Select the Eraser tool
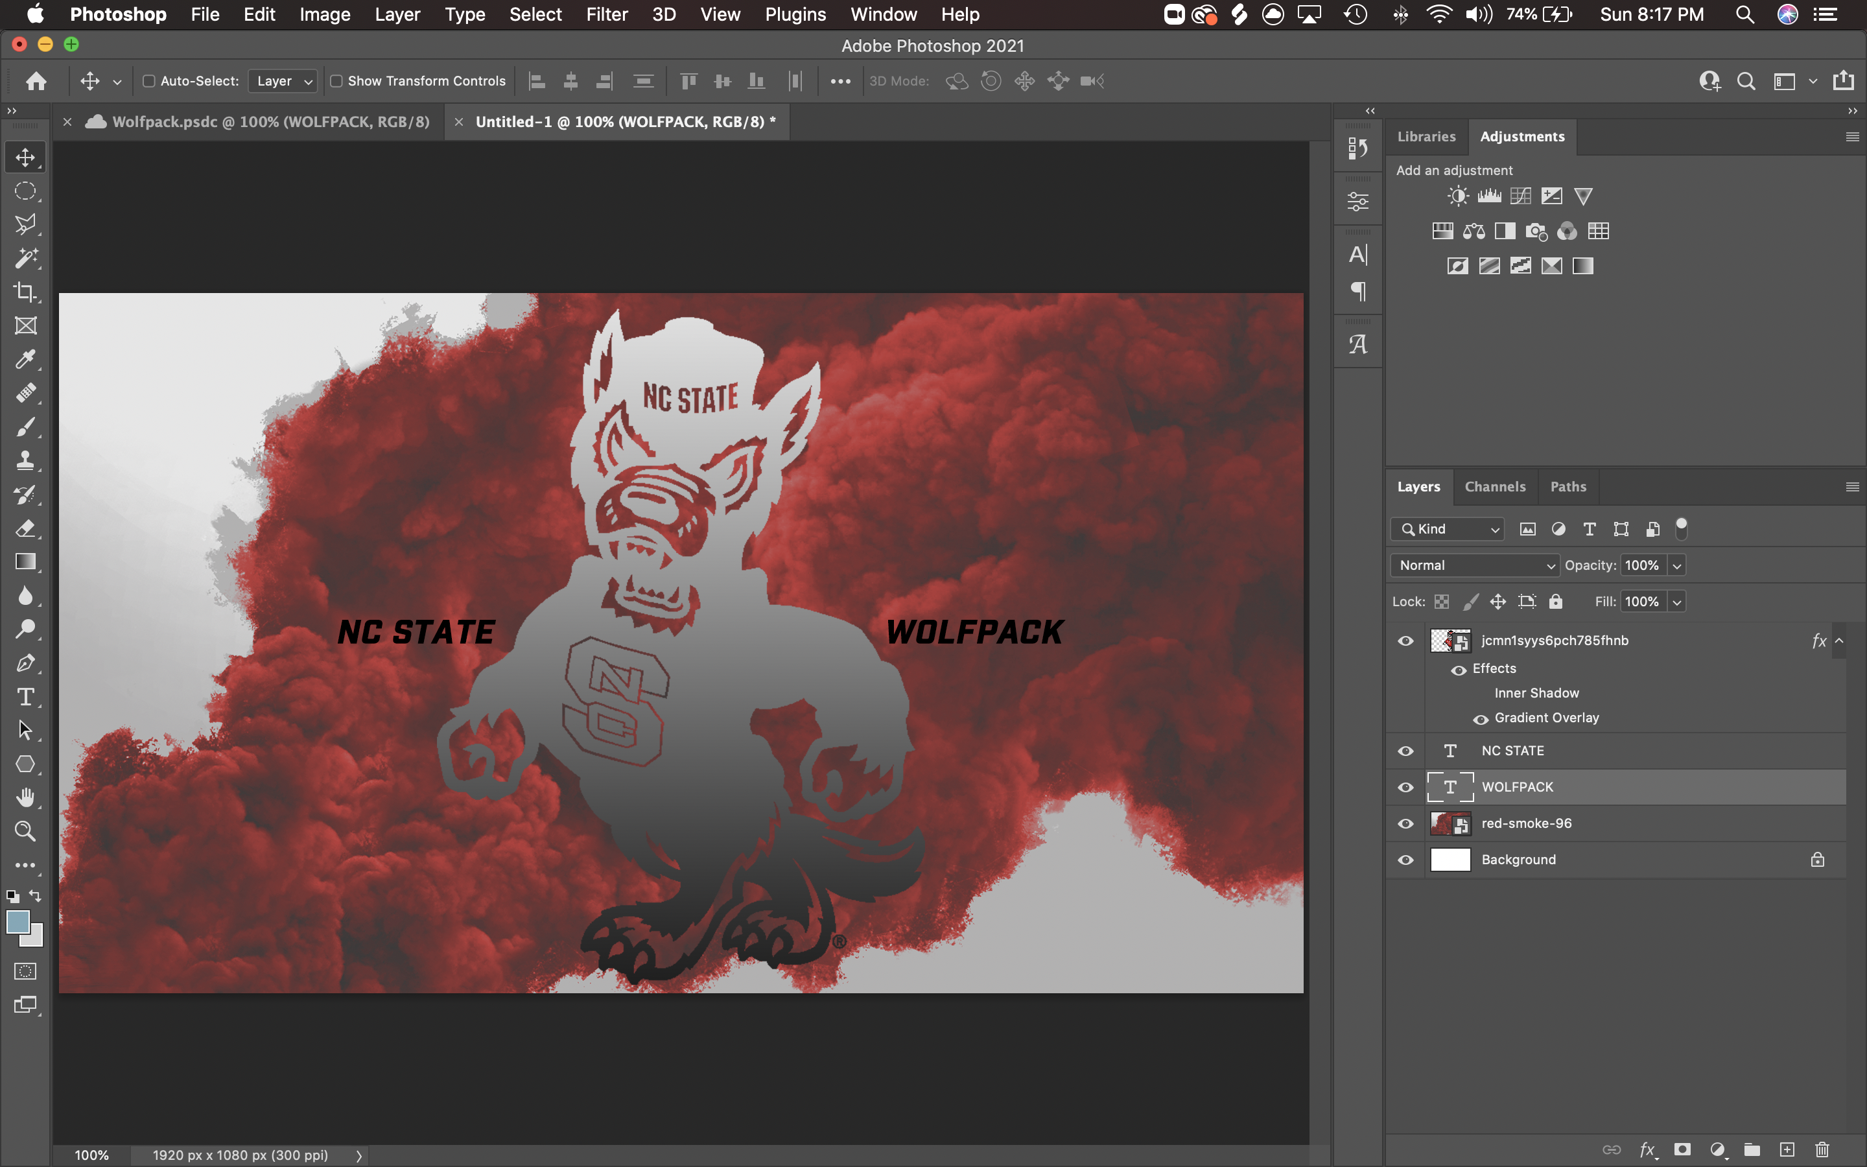1867x1167 pixels. [25, 528]
